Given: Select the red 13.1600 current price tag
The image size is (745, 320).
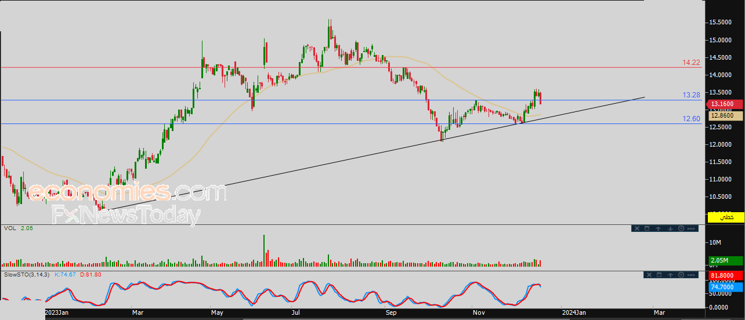Looking at the screenshot, I should [x=725, y=104].
